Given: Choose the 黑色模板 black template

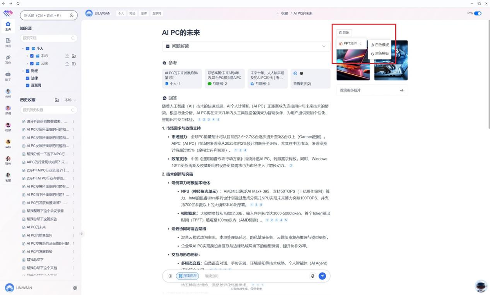Looking at the screenshot, I should tap(380, 54).
